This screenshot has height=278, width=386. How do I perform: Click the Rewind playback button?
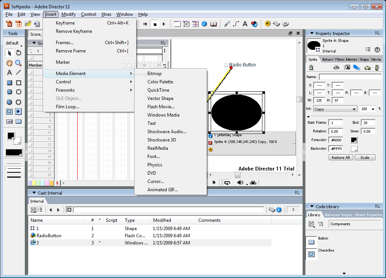coord(145,24)
